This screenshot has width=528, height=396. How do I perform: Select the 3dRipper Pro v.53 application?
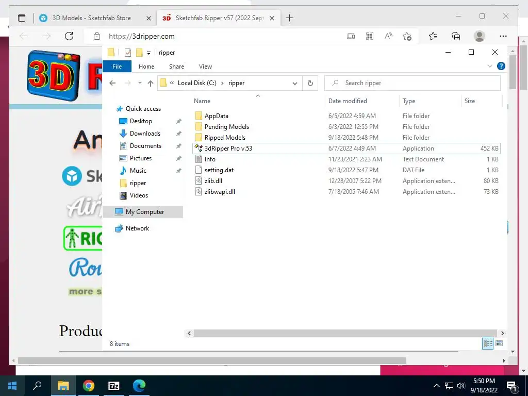coord(346,148)
